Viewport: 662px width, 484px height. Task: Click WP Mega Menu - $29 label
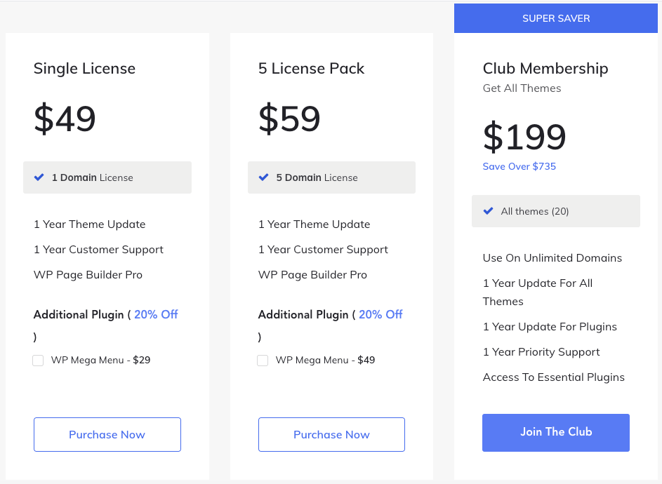tap(100, 360)
